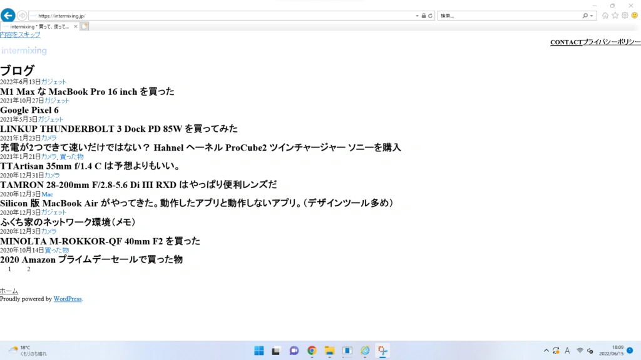Click ガジェット category beside 2021年5月3日

click(x=50, y=119)
